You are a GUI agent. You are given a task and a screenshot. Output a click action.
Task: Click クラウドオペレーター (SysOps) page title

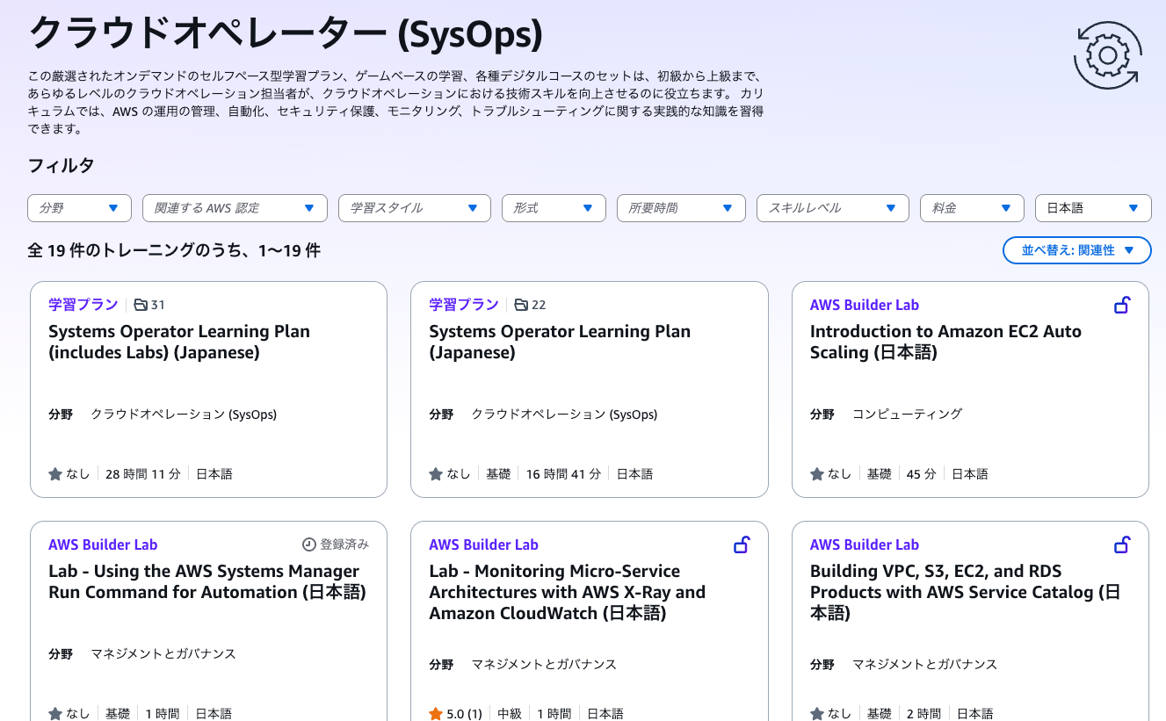286,35
